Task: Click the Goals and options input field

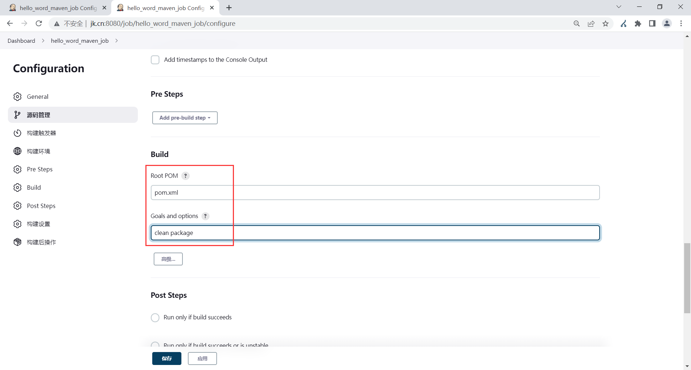Action: (375, 233)
